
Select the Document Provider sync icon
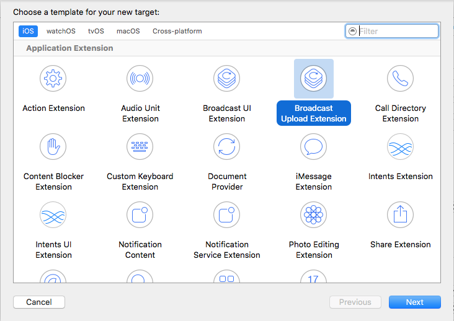click(227, 147)
